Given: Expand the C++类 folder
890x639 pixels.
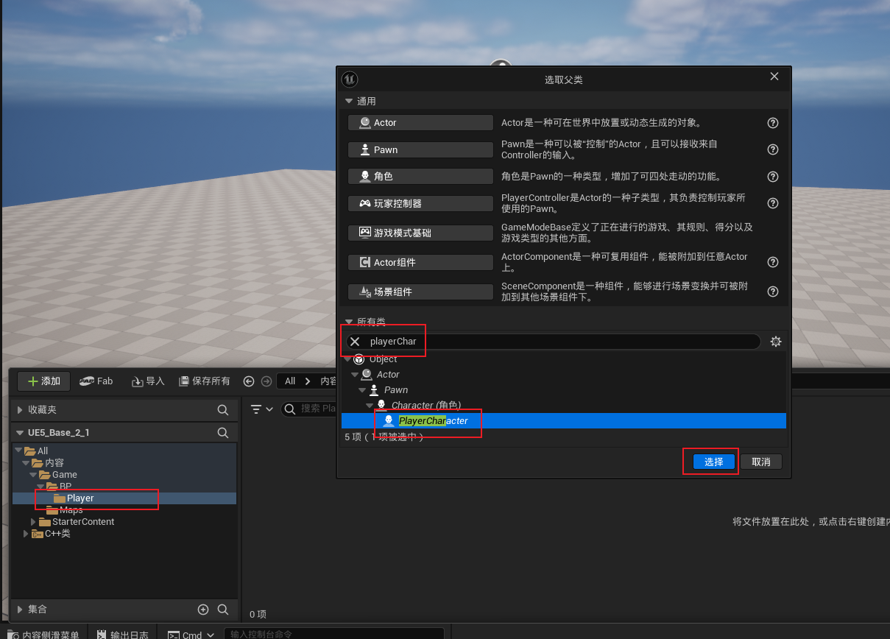Looking at the screenshot, I should tap(25, 534).
